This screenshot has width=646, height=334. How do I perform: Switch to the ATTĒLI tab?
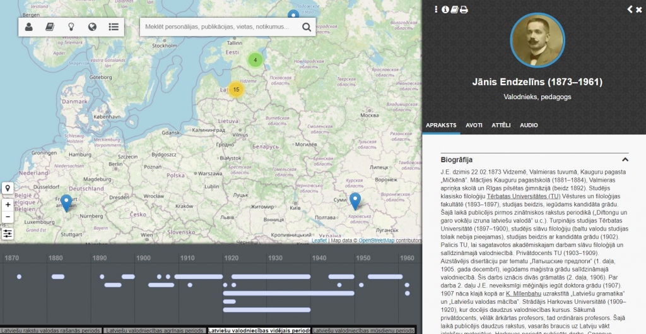point(501,126)
